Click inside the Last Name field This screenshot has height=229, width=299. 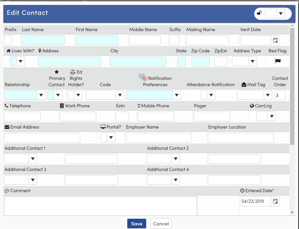44,40
